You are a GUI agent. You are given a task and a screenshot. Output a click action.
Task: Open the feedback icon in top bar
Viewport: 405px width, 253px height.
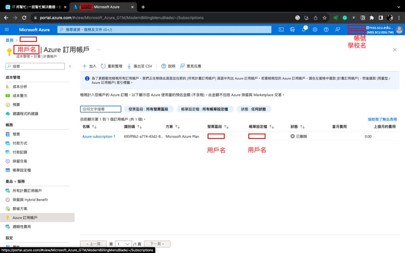point(337,30)
